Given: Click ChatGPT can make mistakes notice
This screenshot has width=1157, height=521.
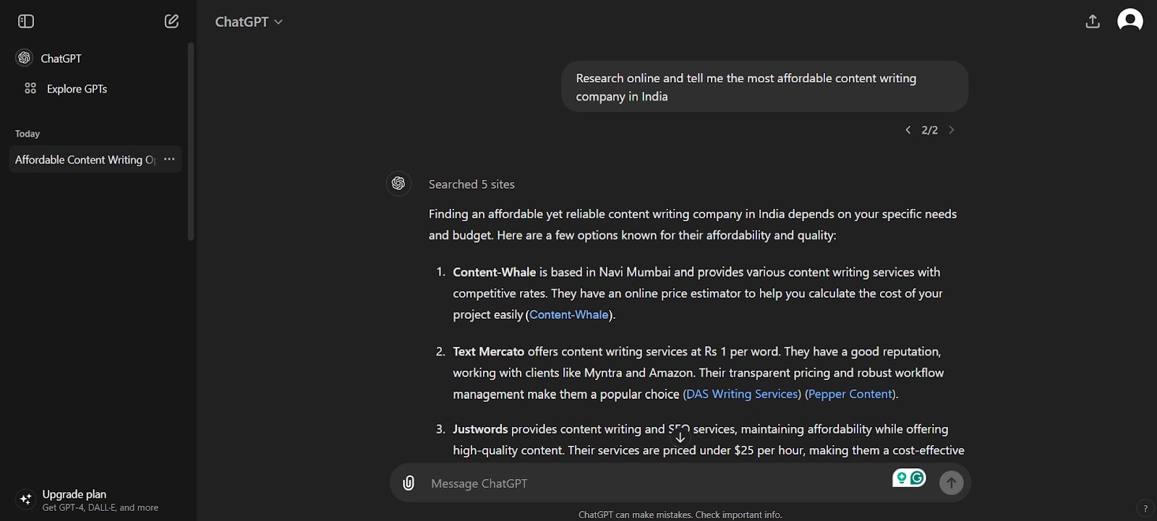Looking at the screenshot, I should click(680, 514).
